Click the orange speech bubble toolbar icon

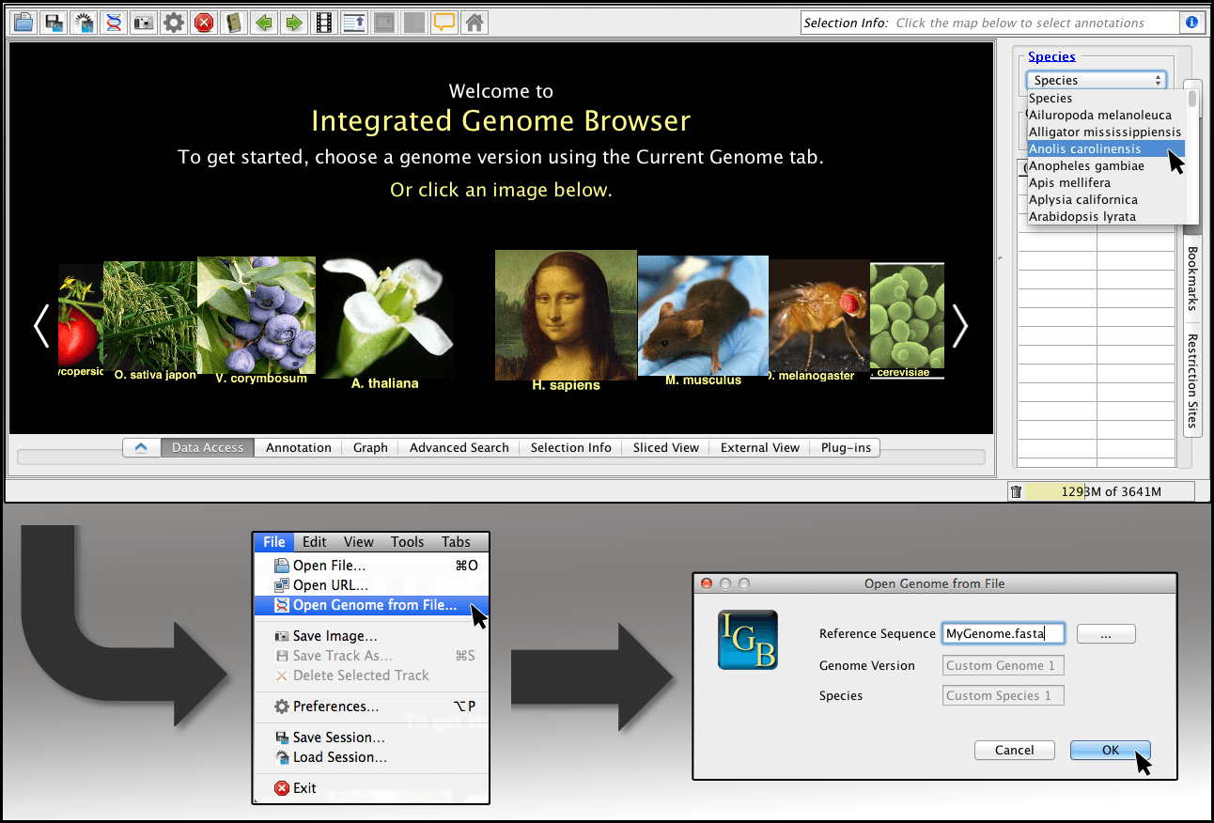pyautogui.click(x=444, y=23)
